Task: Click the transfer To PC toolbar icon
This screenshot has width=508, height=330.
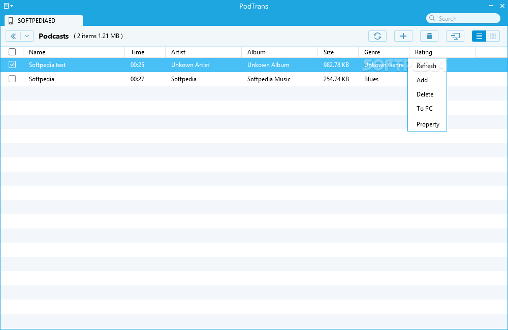Action: click(455, 36)
